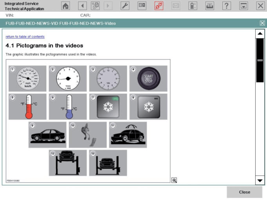267x200 pixels.
Task: Click the red connection status icon
Action: pyautogui.click(x=159, y=6)
